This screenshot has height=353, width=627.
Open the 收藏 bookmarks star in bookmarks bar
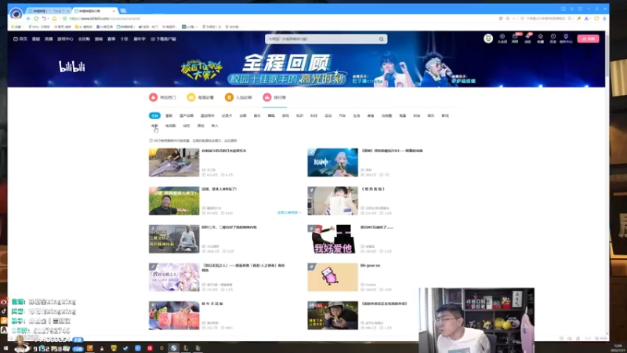[16, 27]
